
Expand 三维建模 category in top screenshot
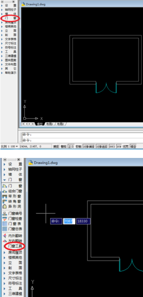click(x=9, y=56)
